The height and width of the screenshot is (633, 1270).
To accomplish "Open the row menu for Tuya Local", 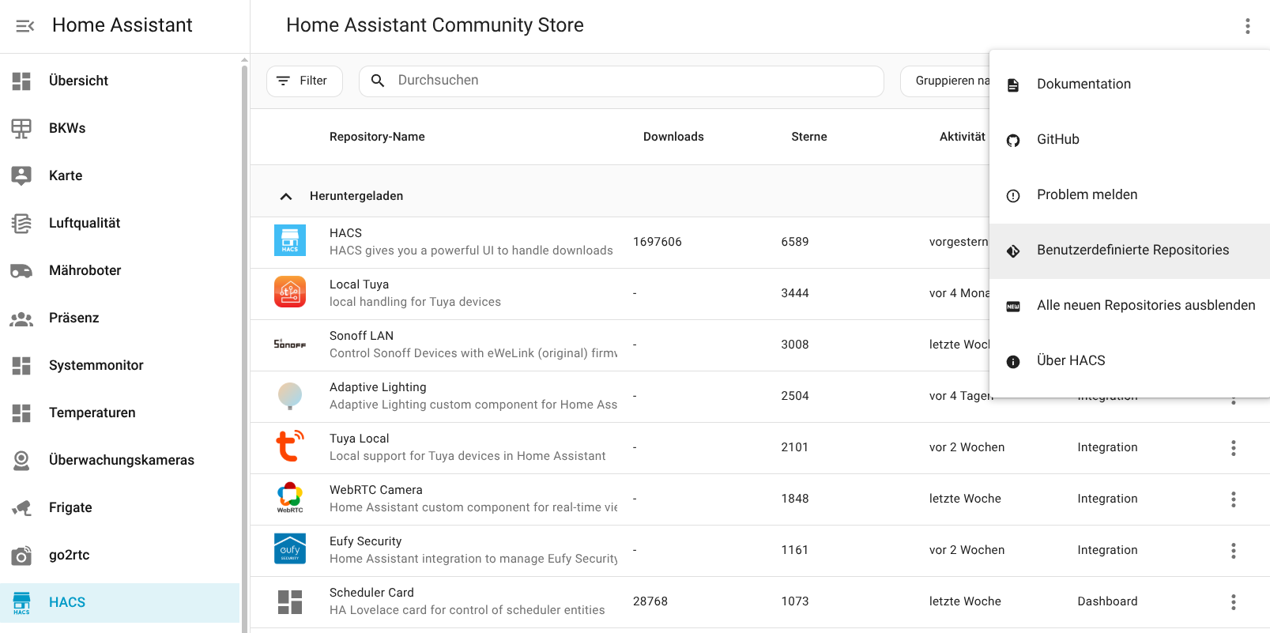I will click(x=1233, y=448).
